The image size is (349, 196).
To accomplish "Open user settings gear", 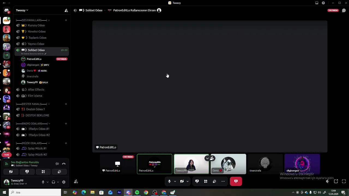I will tap(64, 182).
